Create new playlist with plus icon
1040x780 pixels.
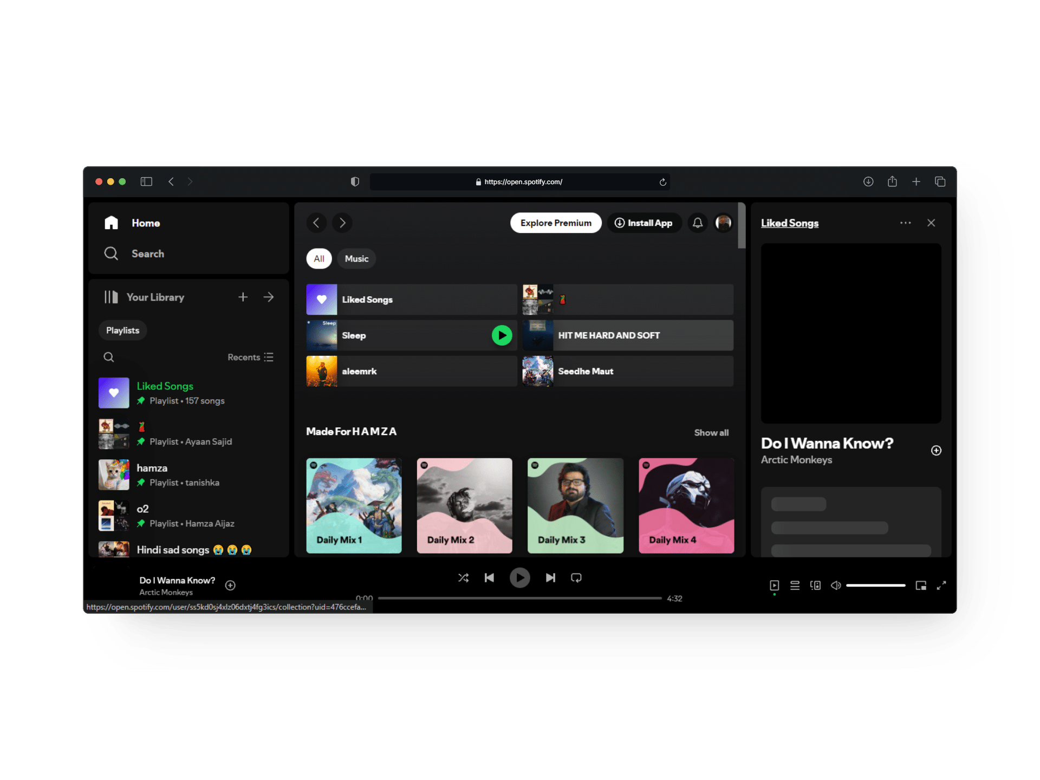pyautogui.click(x=243, y=297)
